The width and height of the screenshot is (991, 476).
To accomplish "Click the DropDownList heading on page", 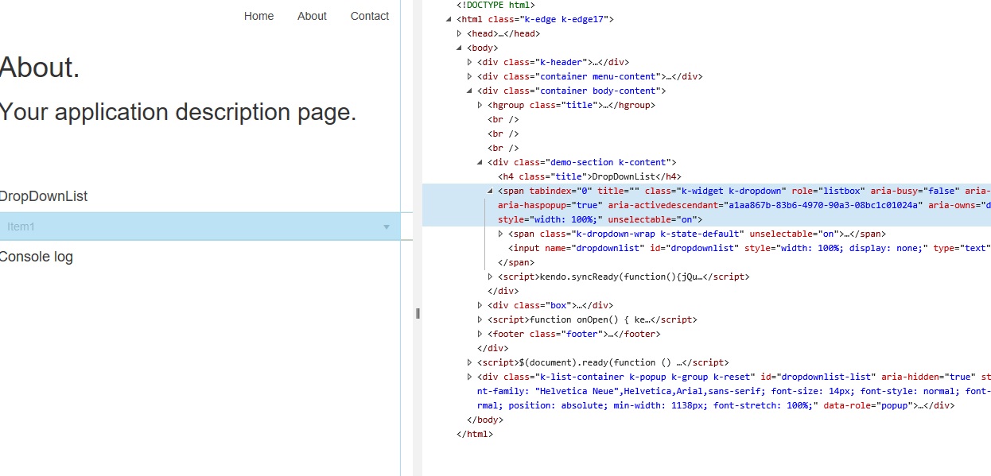I will [x=44, y=196].
